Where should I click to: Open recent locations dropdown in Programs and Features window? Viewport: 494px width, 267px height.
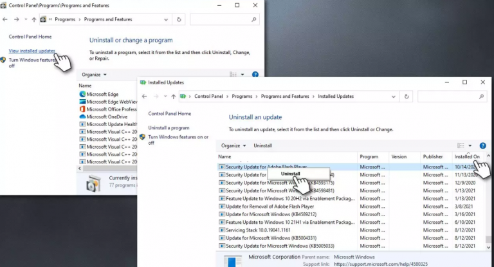(x=26, y=19)
